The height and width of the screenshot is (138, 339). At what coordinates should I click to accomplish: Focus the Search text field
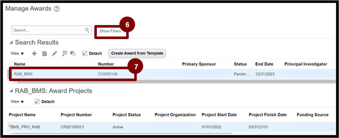click(51, 30)
